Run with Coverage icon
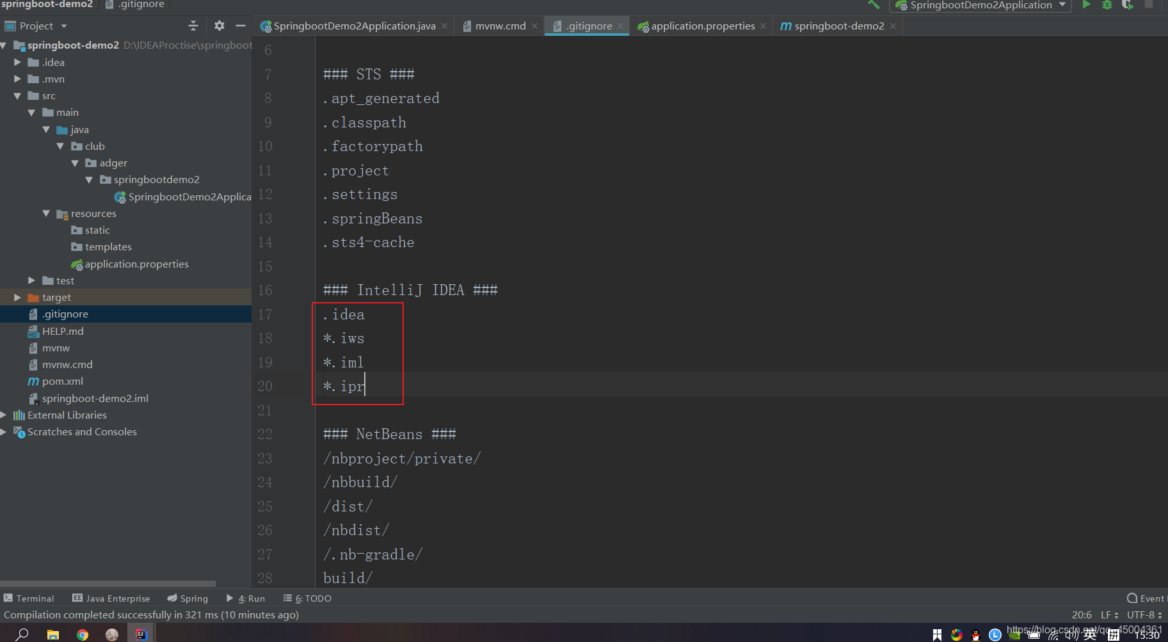Screen dimensions: 1168x642 coord(1127,5)
